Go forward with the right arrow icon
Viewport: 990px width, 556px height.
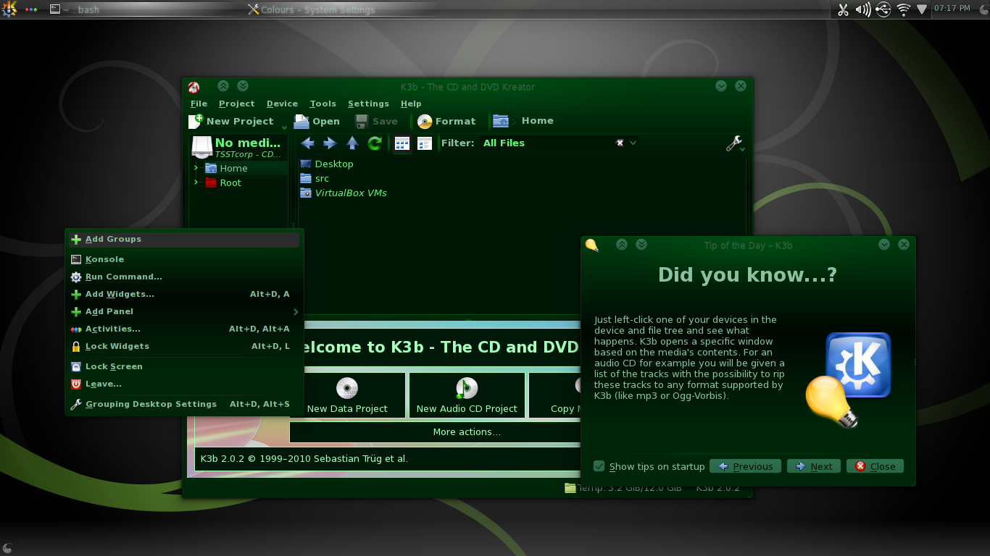(x=330, y=143)
